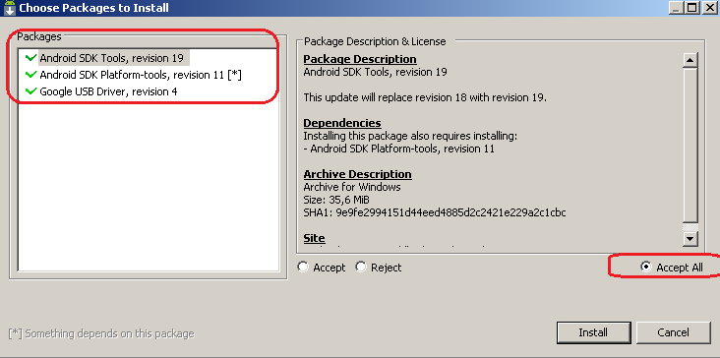Maximize the Choose Packages window
Screen dimensions: 720x358
click(x=691, y=7)
